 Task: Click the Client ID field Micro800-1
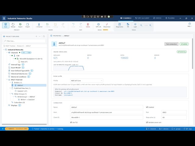click(107, 117)
